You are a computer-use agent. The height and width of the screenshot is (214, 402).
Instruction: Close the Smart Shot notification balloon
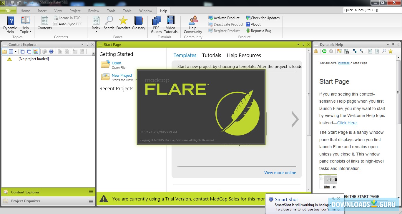point(338,198)
